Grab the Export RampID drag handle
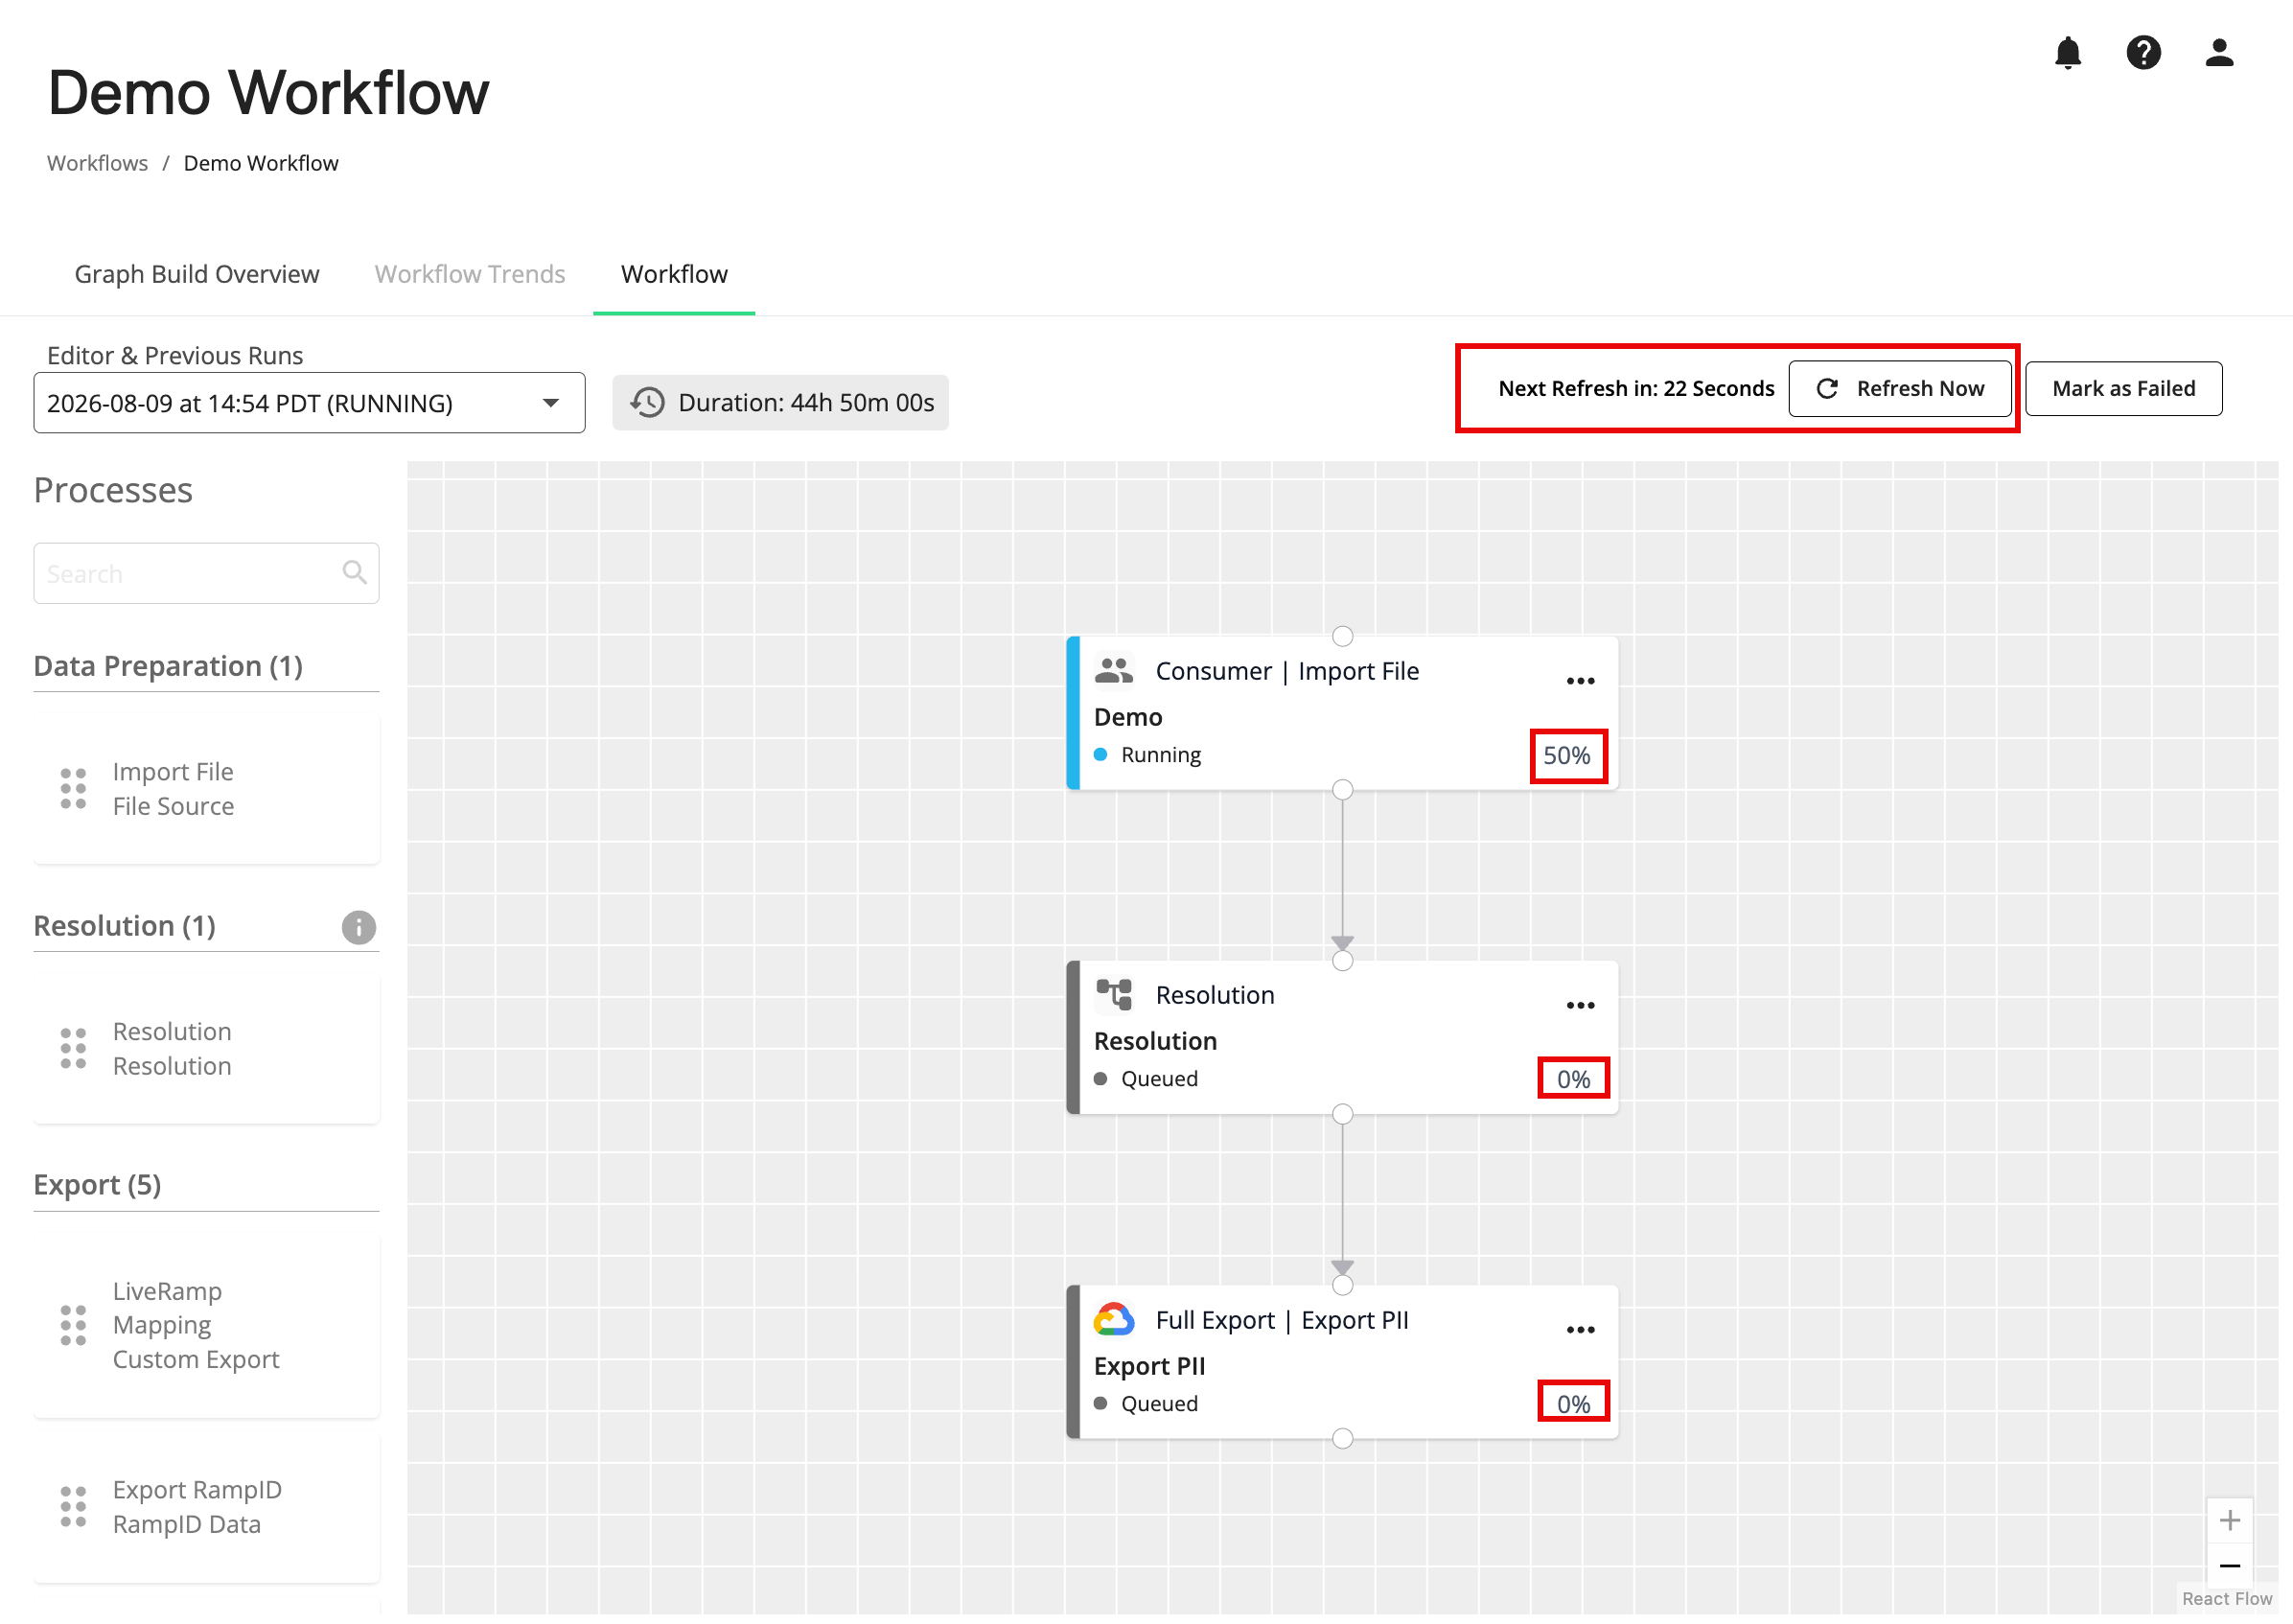2293x1624 pixels. point(73,1506)
